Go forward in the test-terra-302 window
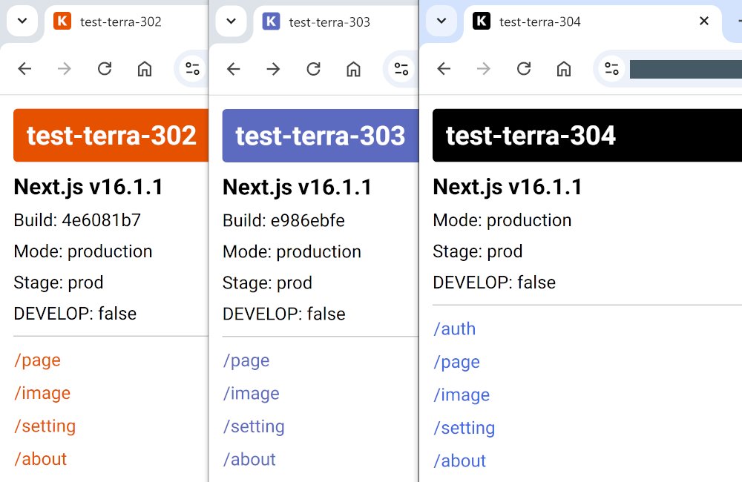The width and height of the screenshot is (742, 482). click(x=65, y=69)
